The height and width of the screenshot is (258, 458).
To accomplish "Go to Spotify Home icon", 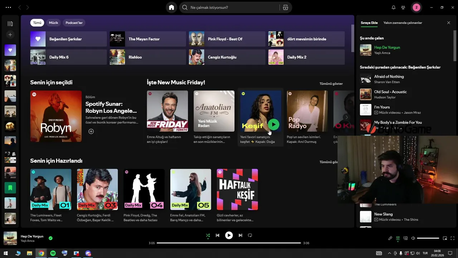I will click(x=171, y=8).
